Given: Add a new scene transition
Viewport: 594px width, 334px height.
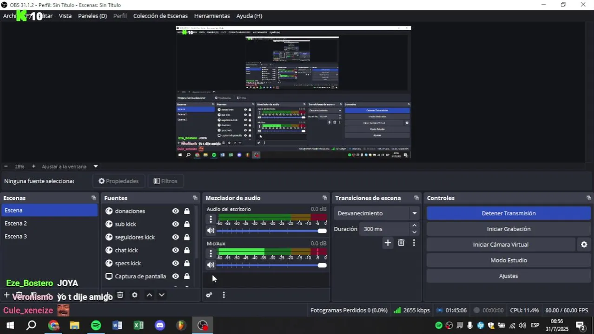Looking at the screenshot, I should pyautogui.click(x=388, y=243).
